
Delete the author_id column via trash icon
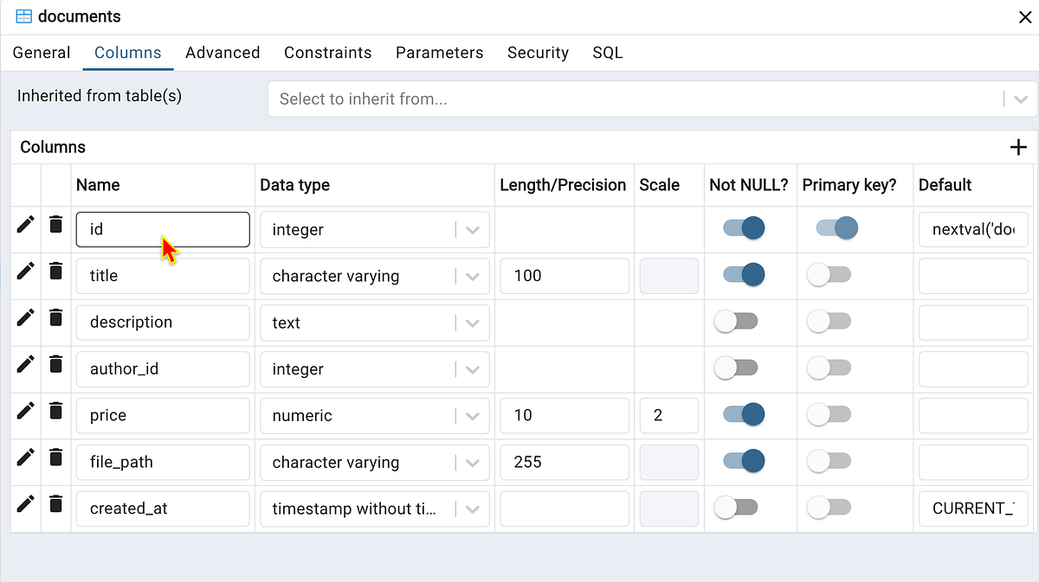point(56,365)
